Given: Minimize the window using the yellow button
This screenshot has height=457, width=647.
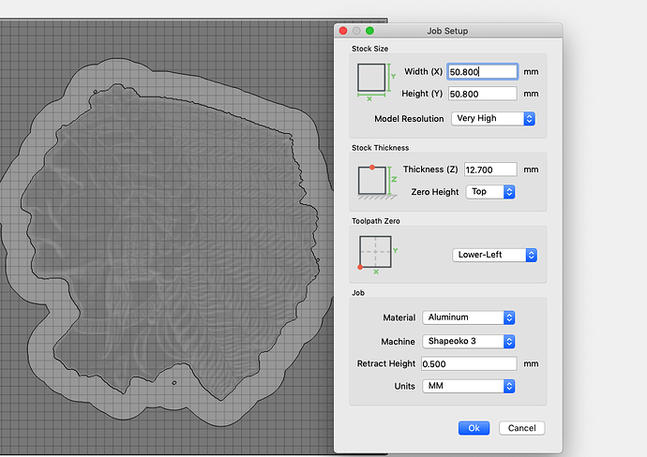Looking at the screenshot, I should click(x=356, y=31).
